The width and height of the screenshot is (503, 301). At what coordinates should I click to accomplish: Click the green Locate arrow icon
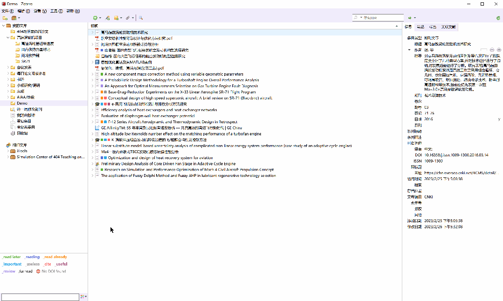point(410,18)
